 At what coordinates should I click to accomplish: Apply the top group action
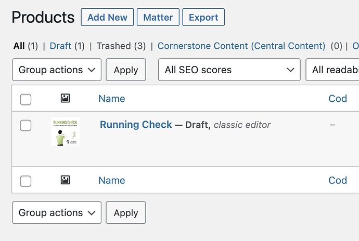point(126,70)
